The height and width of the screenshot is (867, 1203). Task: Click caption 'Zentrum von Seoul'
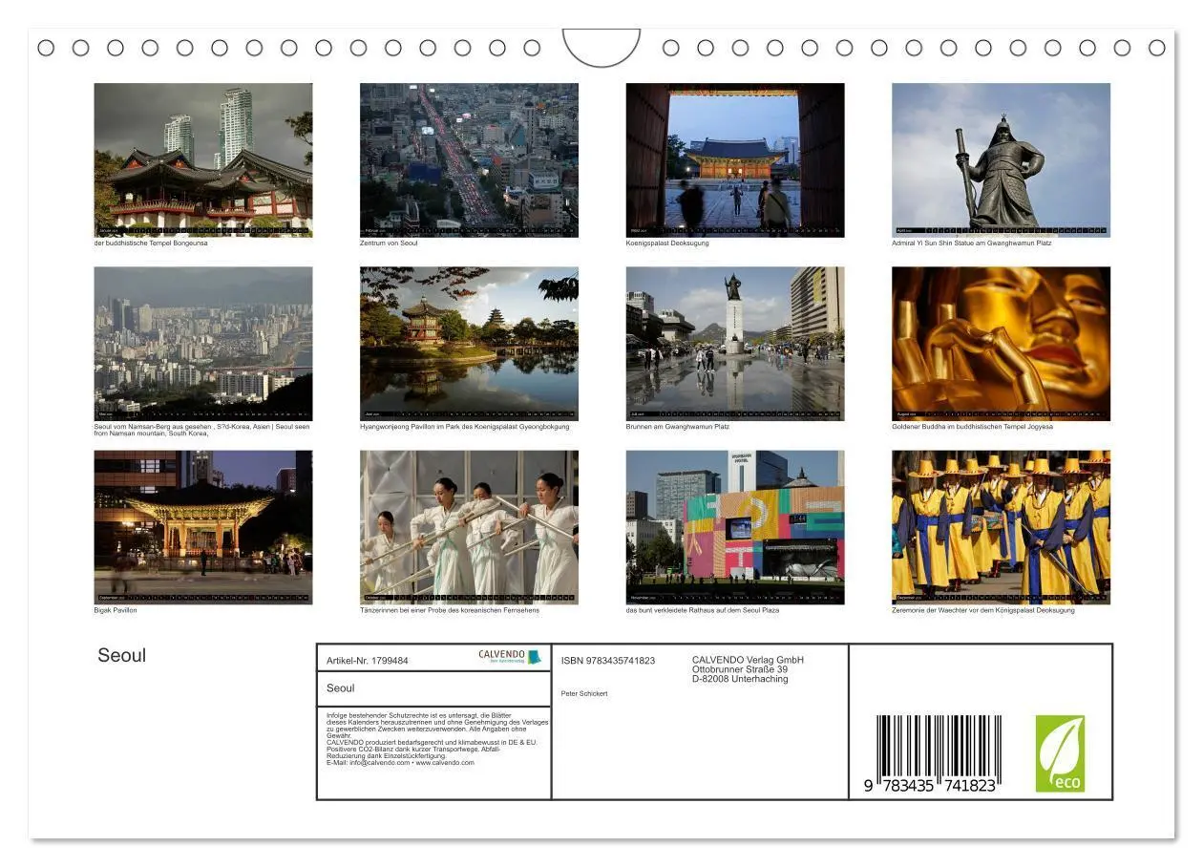pos(389,243)
